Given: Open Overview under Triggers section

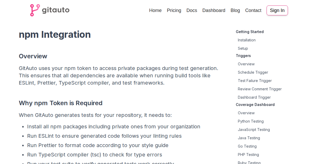Looking at the screenshot, I should pos(246,64).
